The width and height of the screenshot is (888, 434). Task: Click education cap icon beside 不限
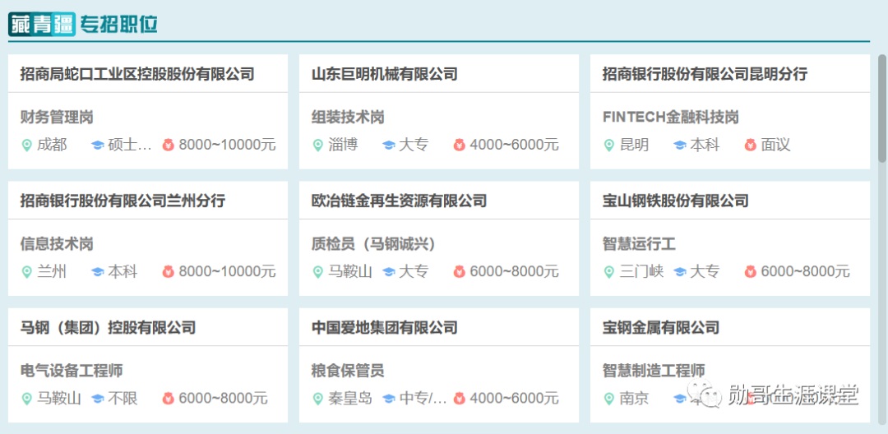point(97,399)
